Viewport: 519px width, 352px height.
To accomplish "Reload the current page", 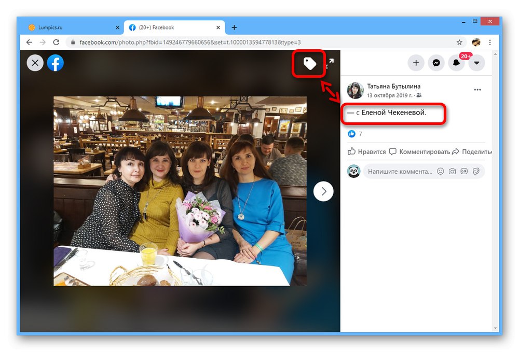I will pyautogui.click(x=56, y=43).
